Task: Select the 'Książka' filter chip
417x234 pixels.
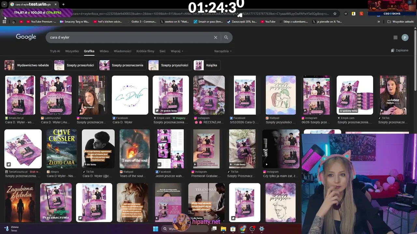Action: tap(207, 65)
